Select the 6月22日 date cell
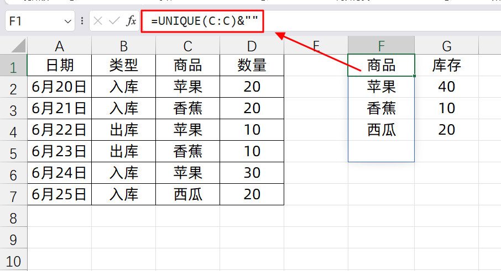 59,130
